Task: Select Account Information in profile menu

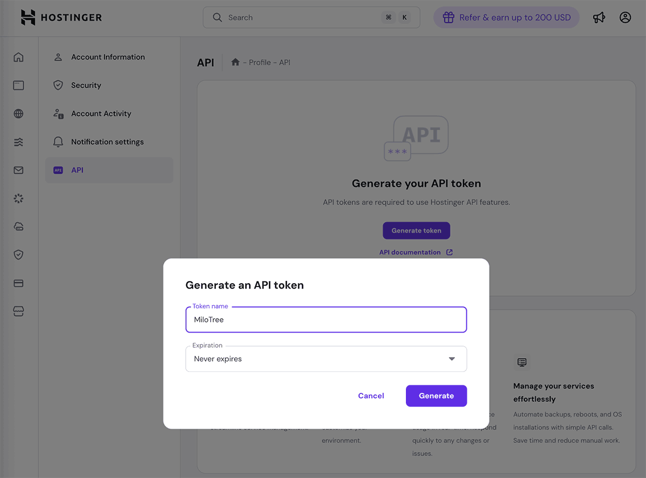Action: (x=108, y=57)
